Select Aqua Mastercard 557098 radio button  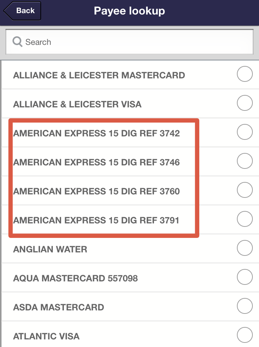point(245,278)
